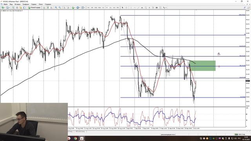Screen dimensions: 251x141
Task: Show the Terminal panel icon
Action: point(24,7)
